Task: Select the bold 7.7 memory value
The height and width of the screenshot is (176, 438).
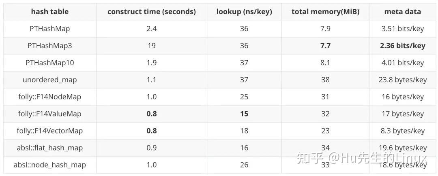Action: click(325, 46)
